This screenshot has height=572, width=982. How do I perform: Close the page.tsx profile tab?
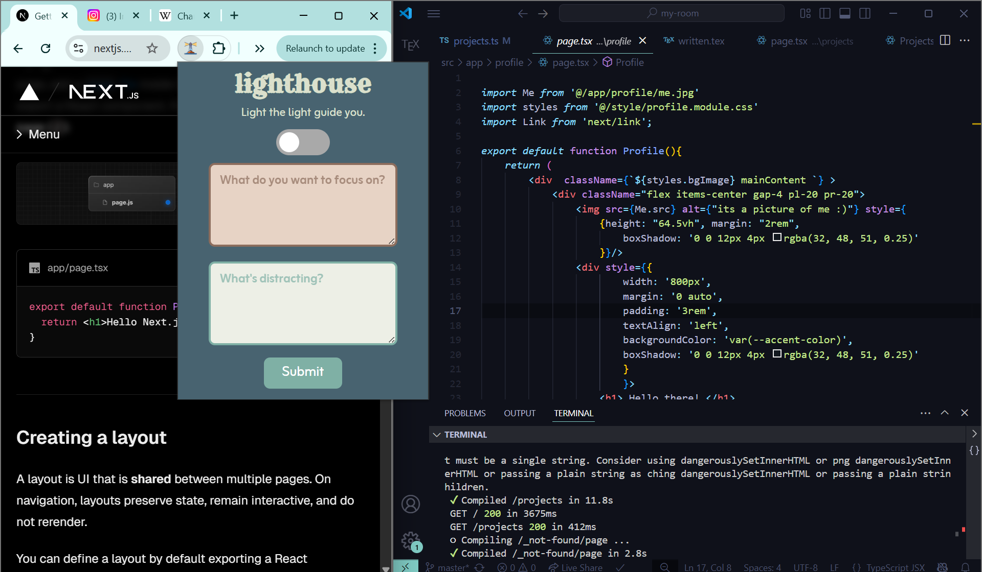click(643, 40)
